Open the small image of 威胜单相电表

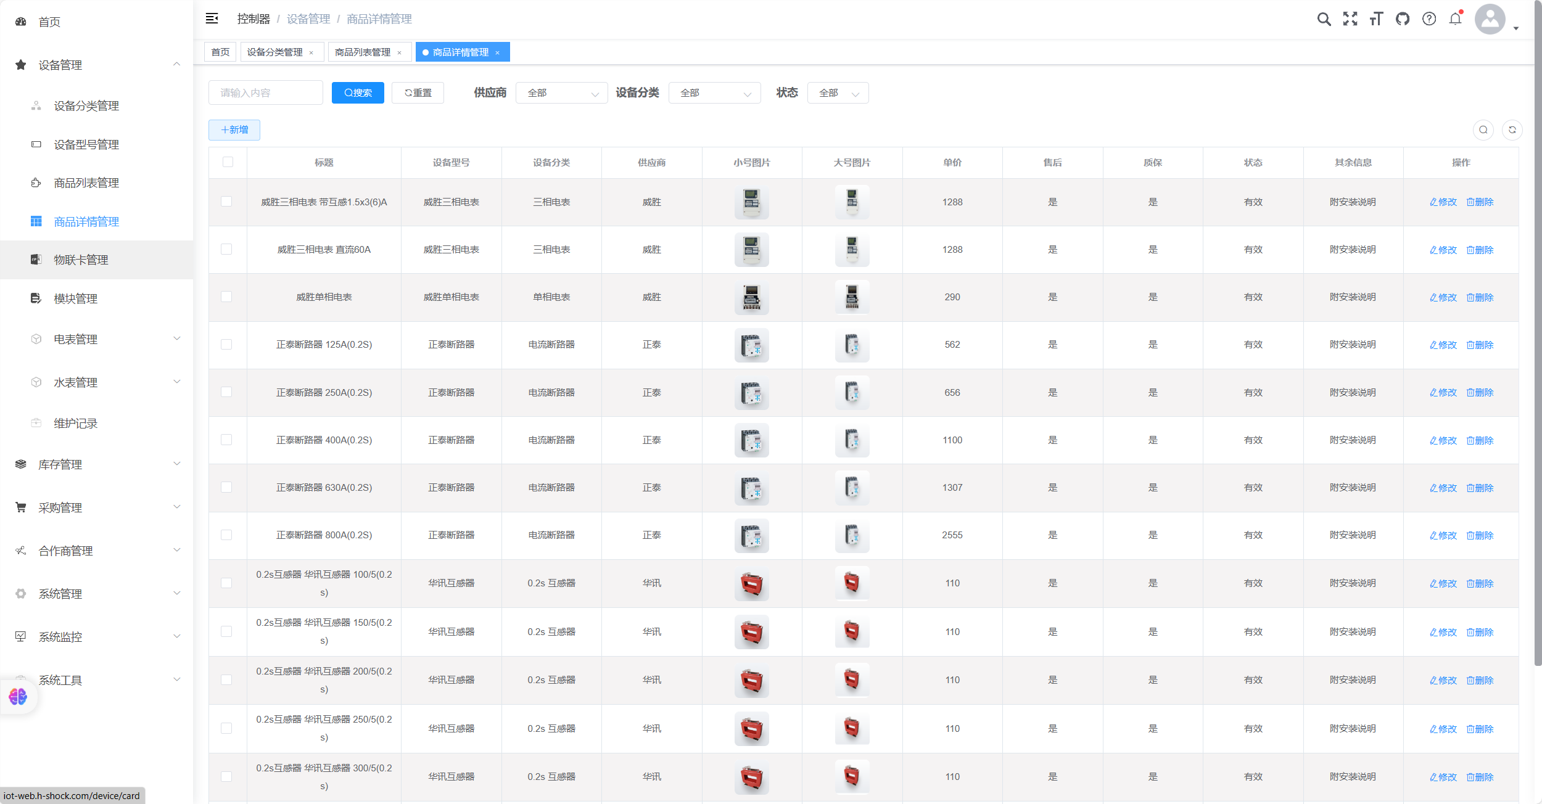(x=752, y=297)
